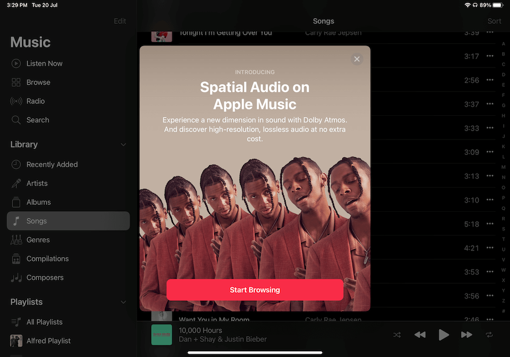The image size is (510, 357).
Task: Toggle repeat playback mode
Action: tap(490, 335)
